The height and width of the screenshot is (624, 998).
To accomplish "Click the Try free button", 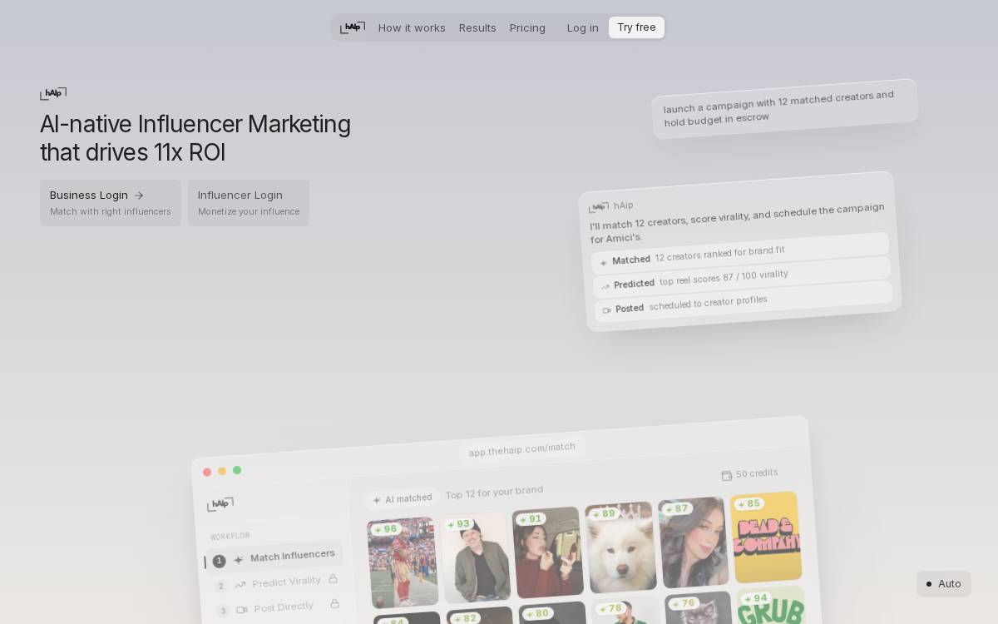I will (636, 27).
